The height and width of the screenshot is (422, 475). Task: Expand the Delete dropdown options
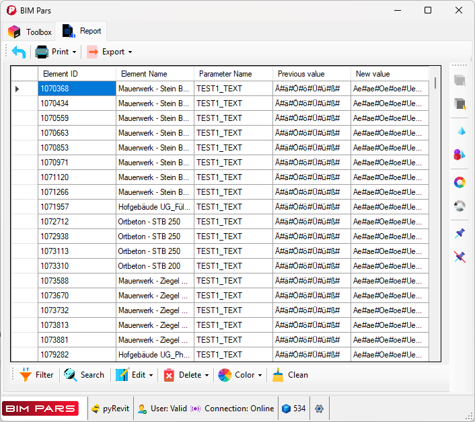click(x=186, y=375)
